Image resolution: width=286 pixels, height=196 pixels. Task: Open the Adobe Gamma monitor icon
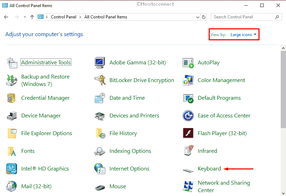(x=100, y=63)
